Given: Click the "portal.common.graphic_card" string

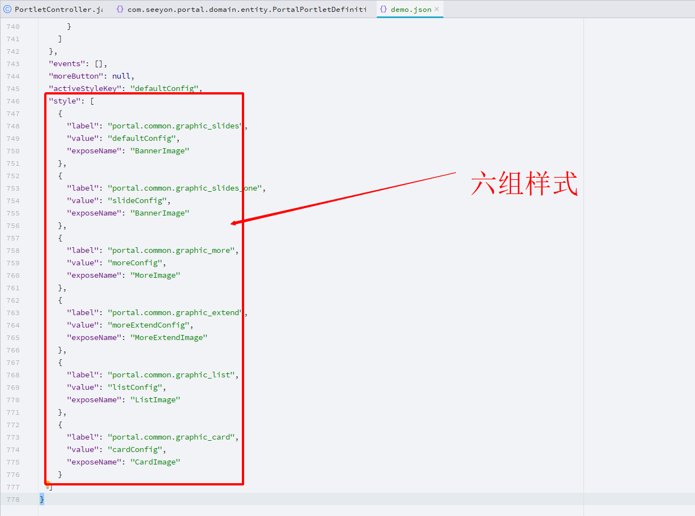Looking at the screenshot, I should tap(171, 437).
